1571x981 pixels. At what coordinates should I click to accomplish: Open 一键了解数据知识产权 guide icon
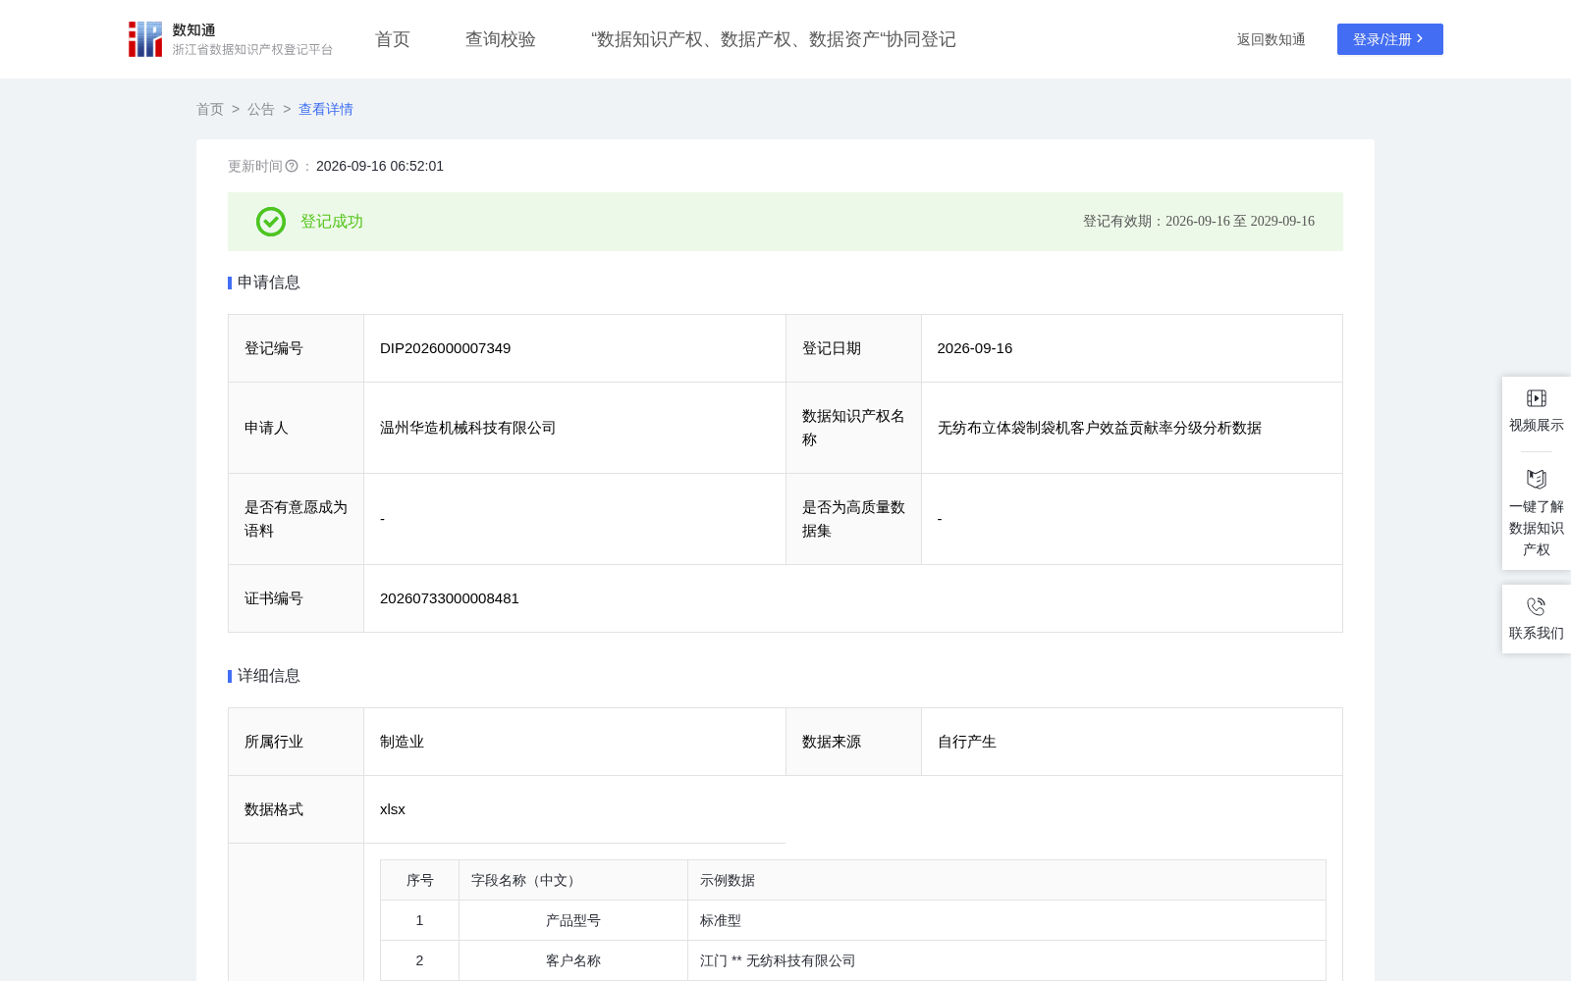pos(1537,479)
